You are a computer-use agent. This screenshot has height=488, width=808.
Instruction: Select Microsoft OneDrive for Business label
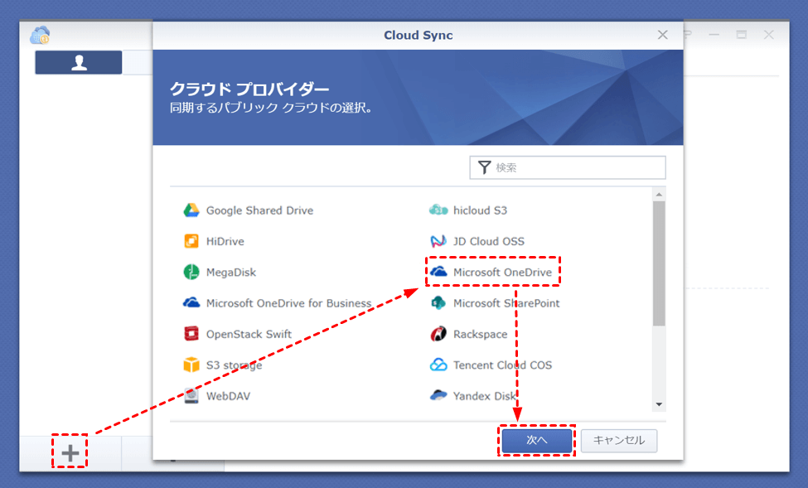tap(288, 303)
